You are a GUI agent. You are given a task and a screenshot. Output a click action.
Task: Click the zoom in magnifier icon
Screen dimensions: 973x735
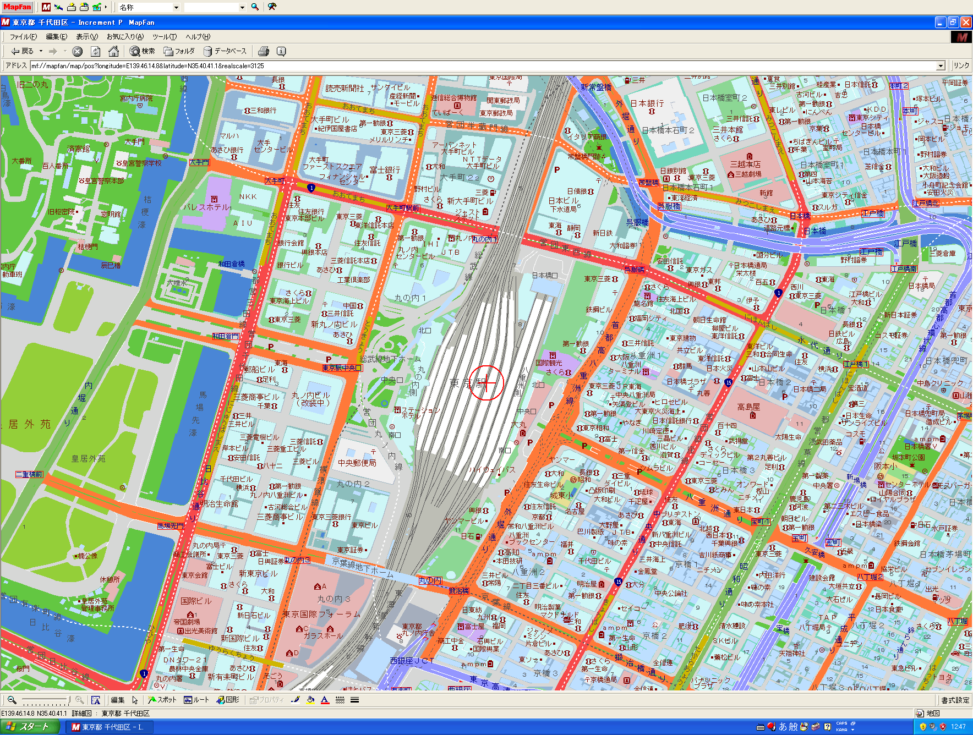[80, 700]
